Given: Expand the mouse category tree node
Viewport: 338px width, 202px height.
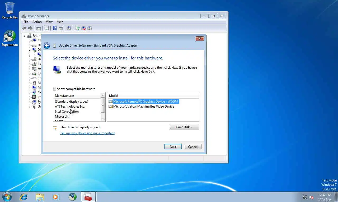Looking at the screenshot, I should tap(30, 83).
